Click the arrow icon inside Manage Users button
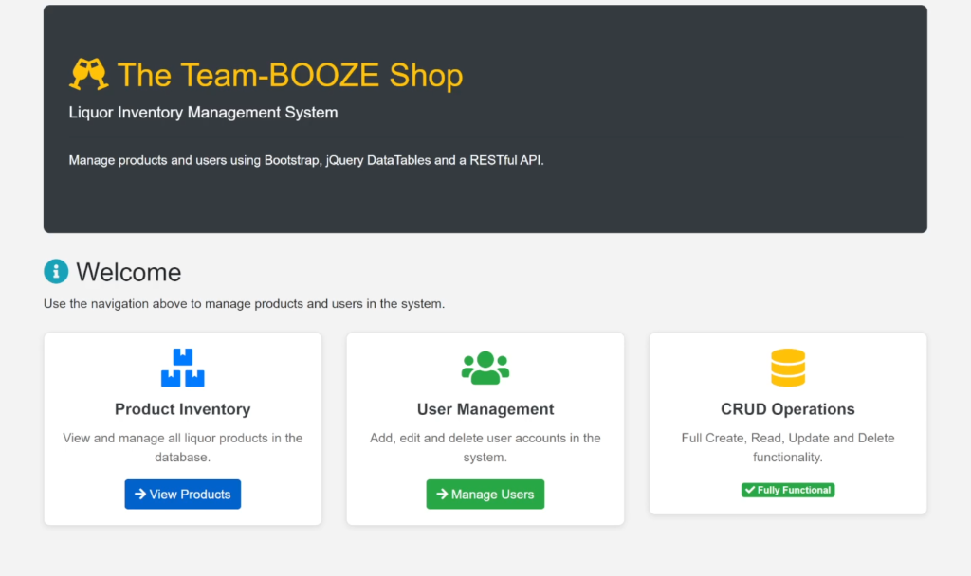Screen dimensions: 971x576 (x=440, y=494)
